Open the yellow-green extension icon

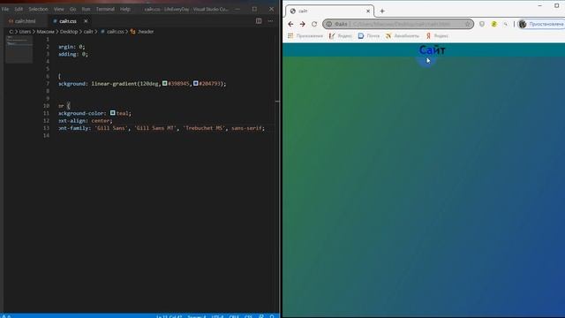point(494,24)
